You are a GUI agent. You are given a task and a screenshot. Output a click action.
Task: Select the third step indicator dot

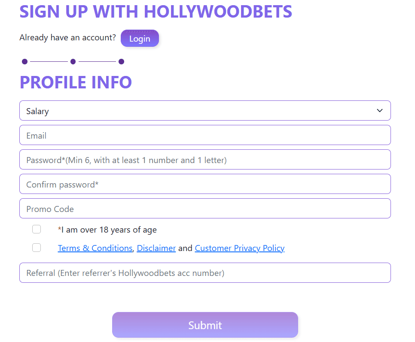122,61
